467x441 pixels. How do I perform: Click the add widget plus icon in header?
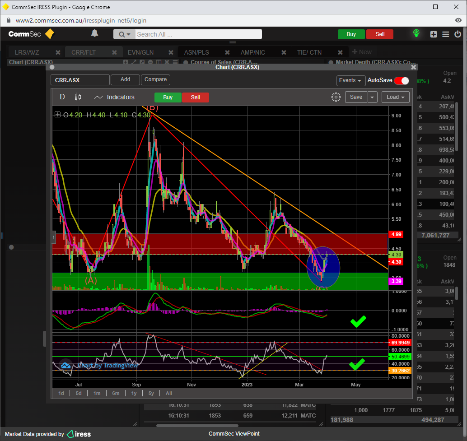(x=434, y=34)
